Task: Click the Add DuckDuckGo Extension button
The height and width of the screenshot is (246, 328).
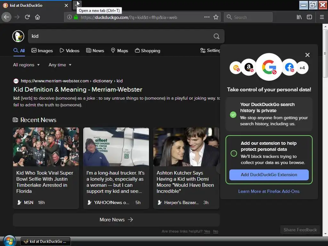Action: pos(269,175)
